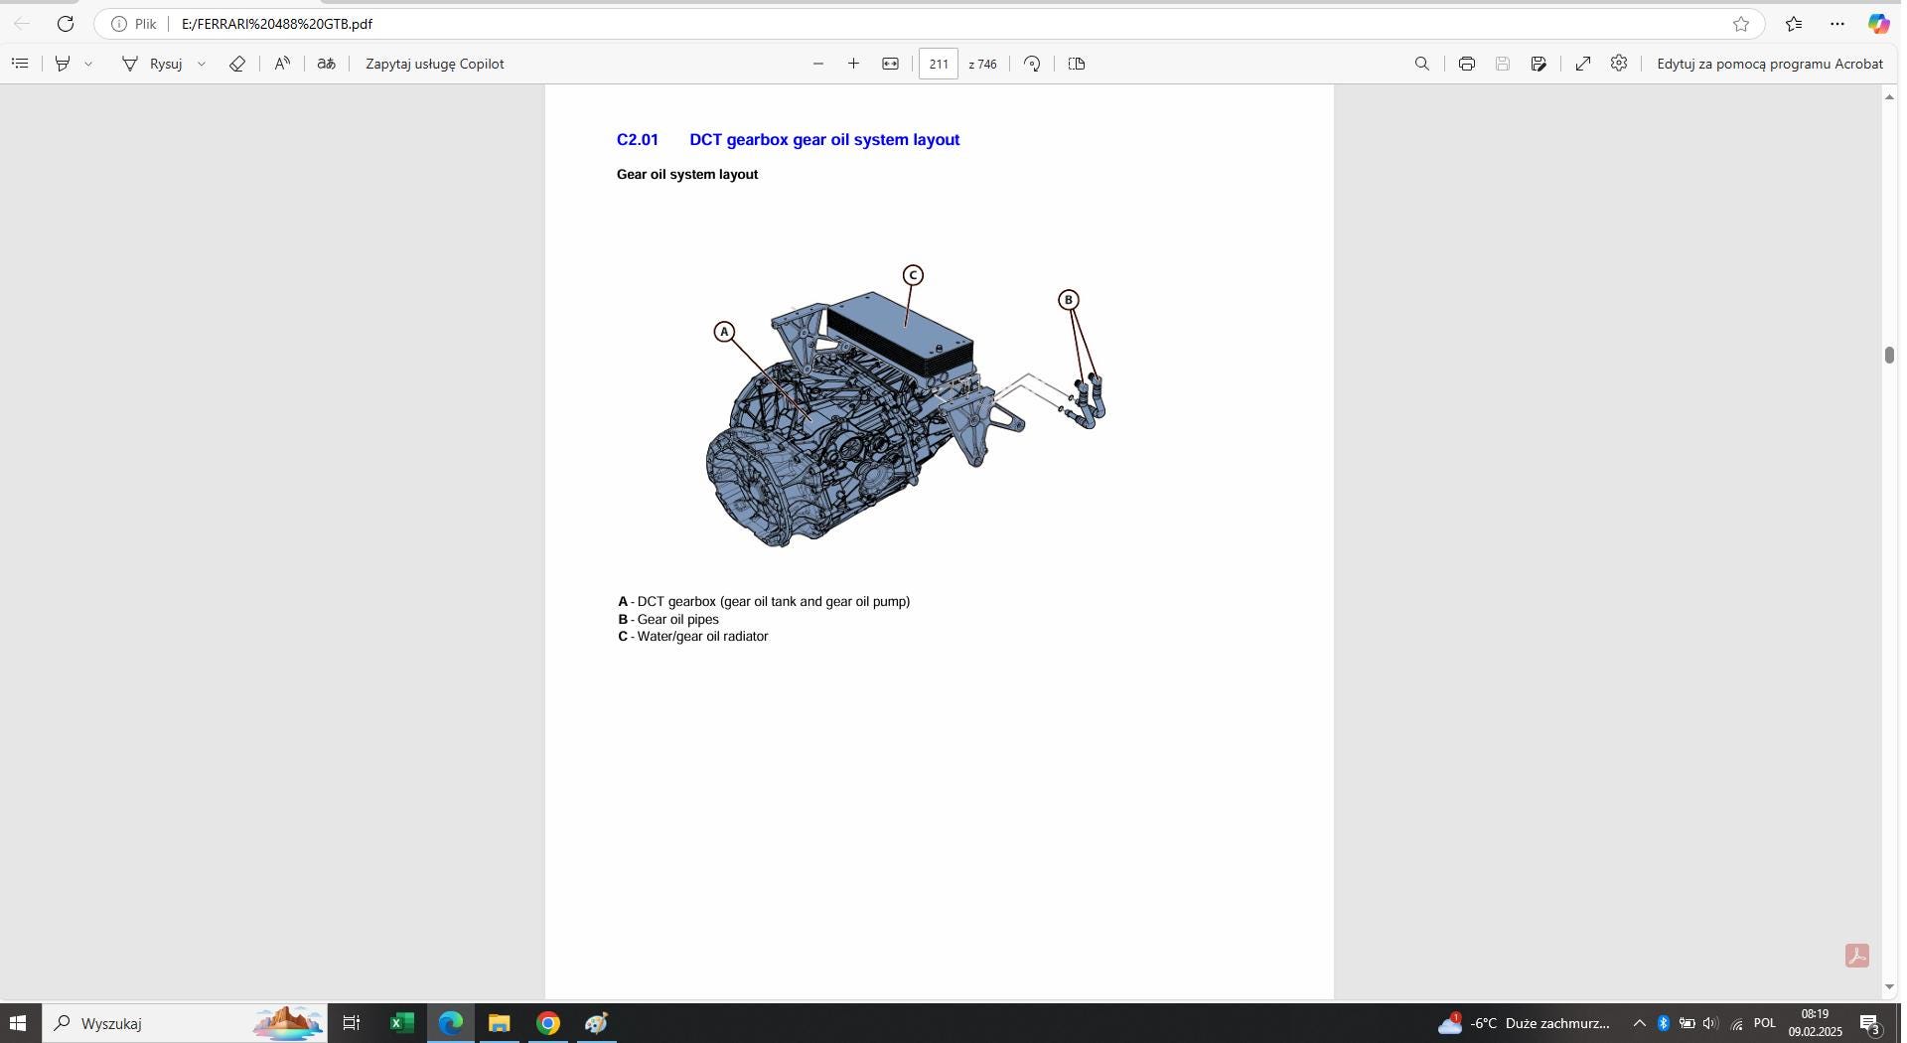Image resolution: width=1907 pixels, height=1043 pixels.
Task: Open the translate text tool
Action: [327, 64]
